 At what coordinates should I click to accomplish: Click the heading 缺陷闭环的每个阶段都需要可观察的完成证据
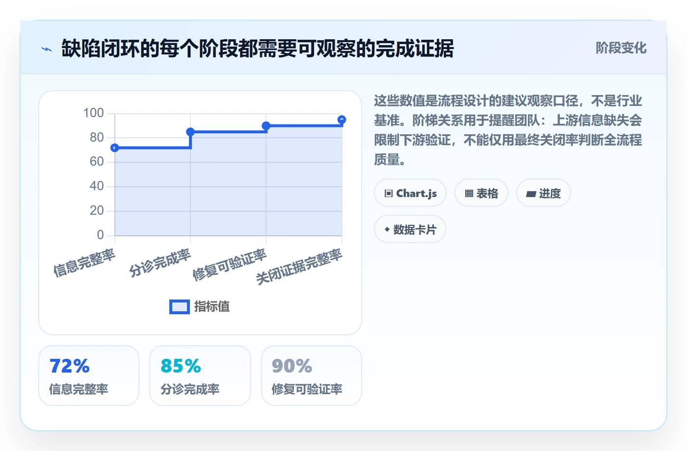[258, 49]
